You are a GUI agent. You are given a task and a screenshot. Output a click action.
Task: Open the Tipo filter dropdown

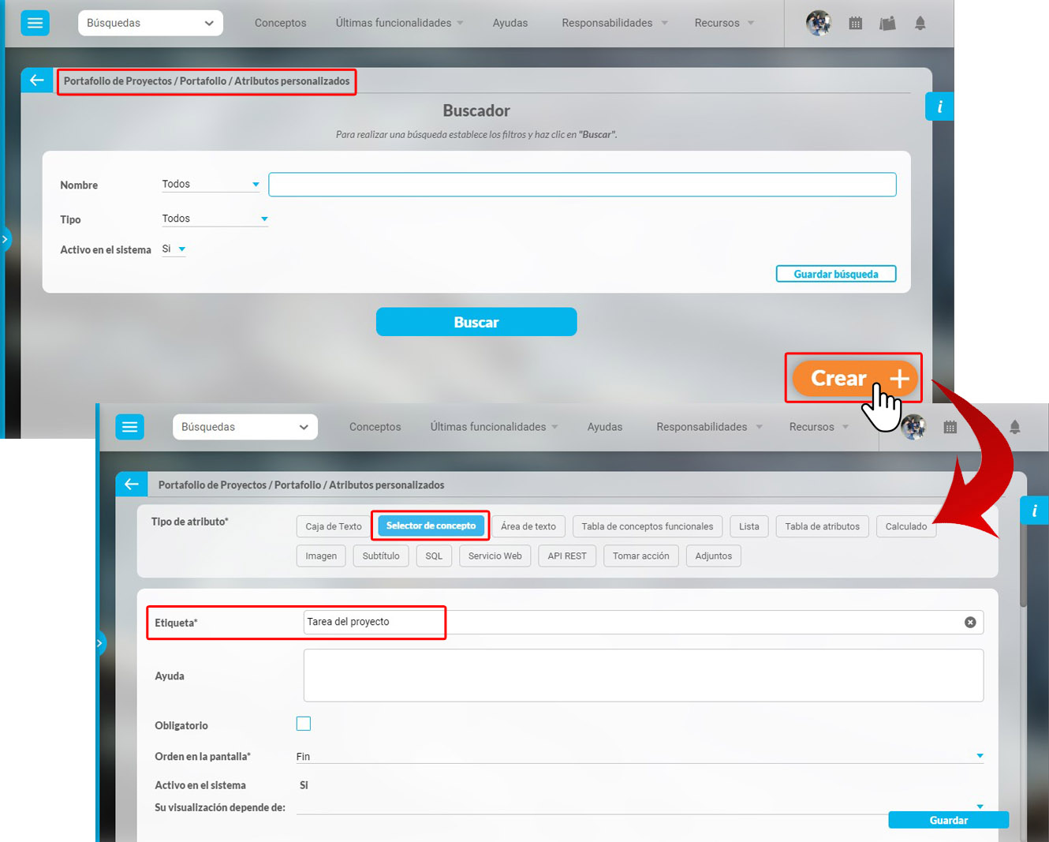215,219
